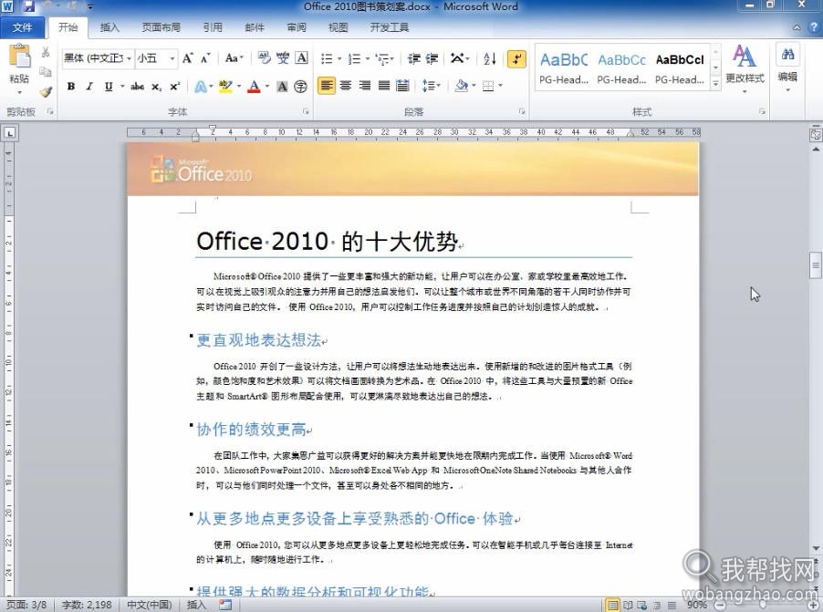Switch to the 审阅 tab
Image resolution: width=823 pixels, height=612 pixels.
pos(297,27)
